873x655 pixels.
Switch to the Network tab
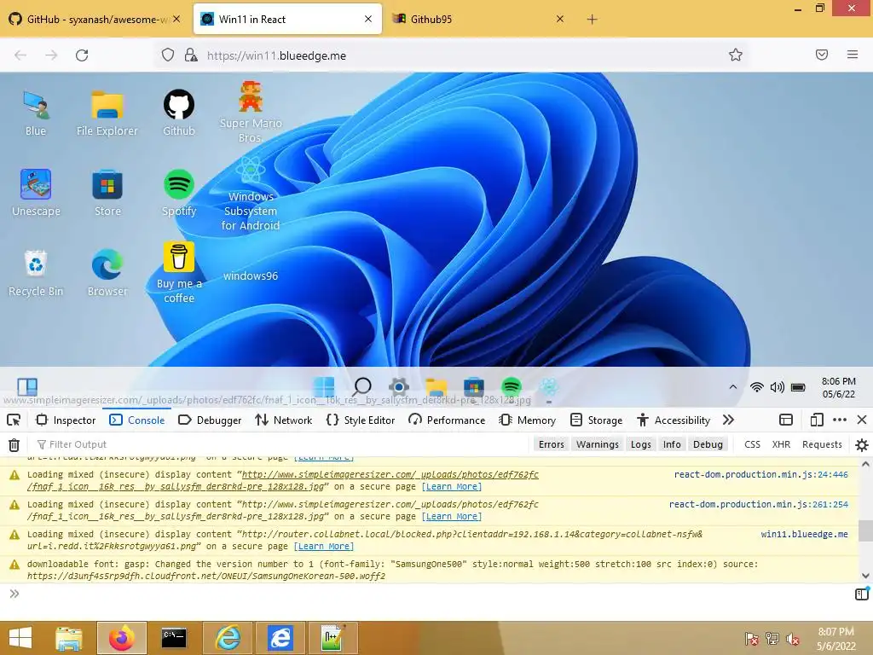pos(283,420)
